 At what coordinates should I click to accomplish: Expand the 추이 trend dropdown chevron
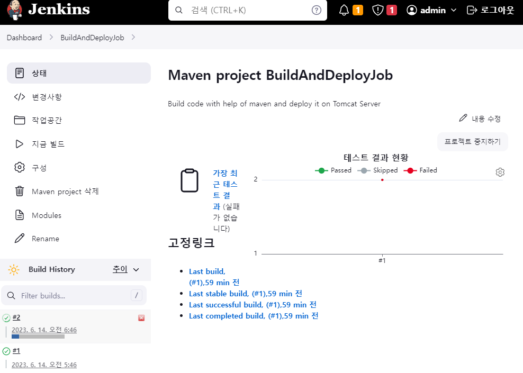(x=136, y=270)
